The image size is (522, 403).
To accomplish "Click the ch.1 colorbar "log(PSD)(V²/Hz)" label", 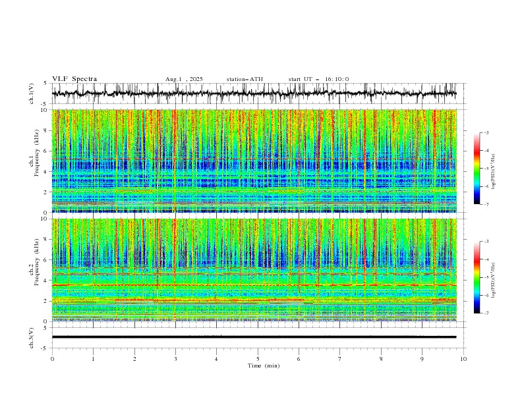I will tap(494, 172).
